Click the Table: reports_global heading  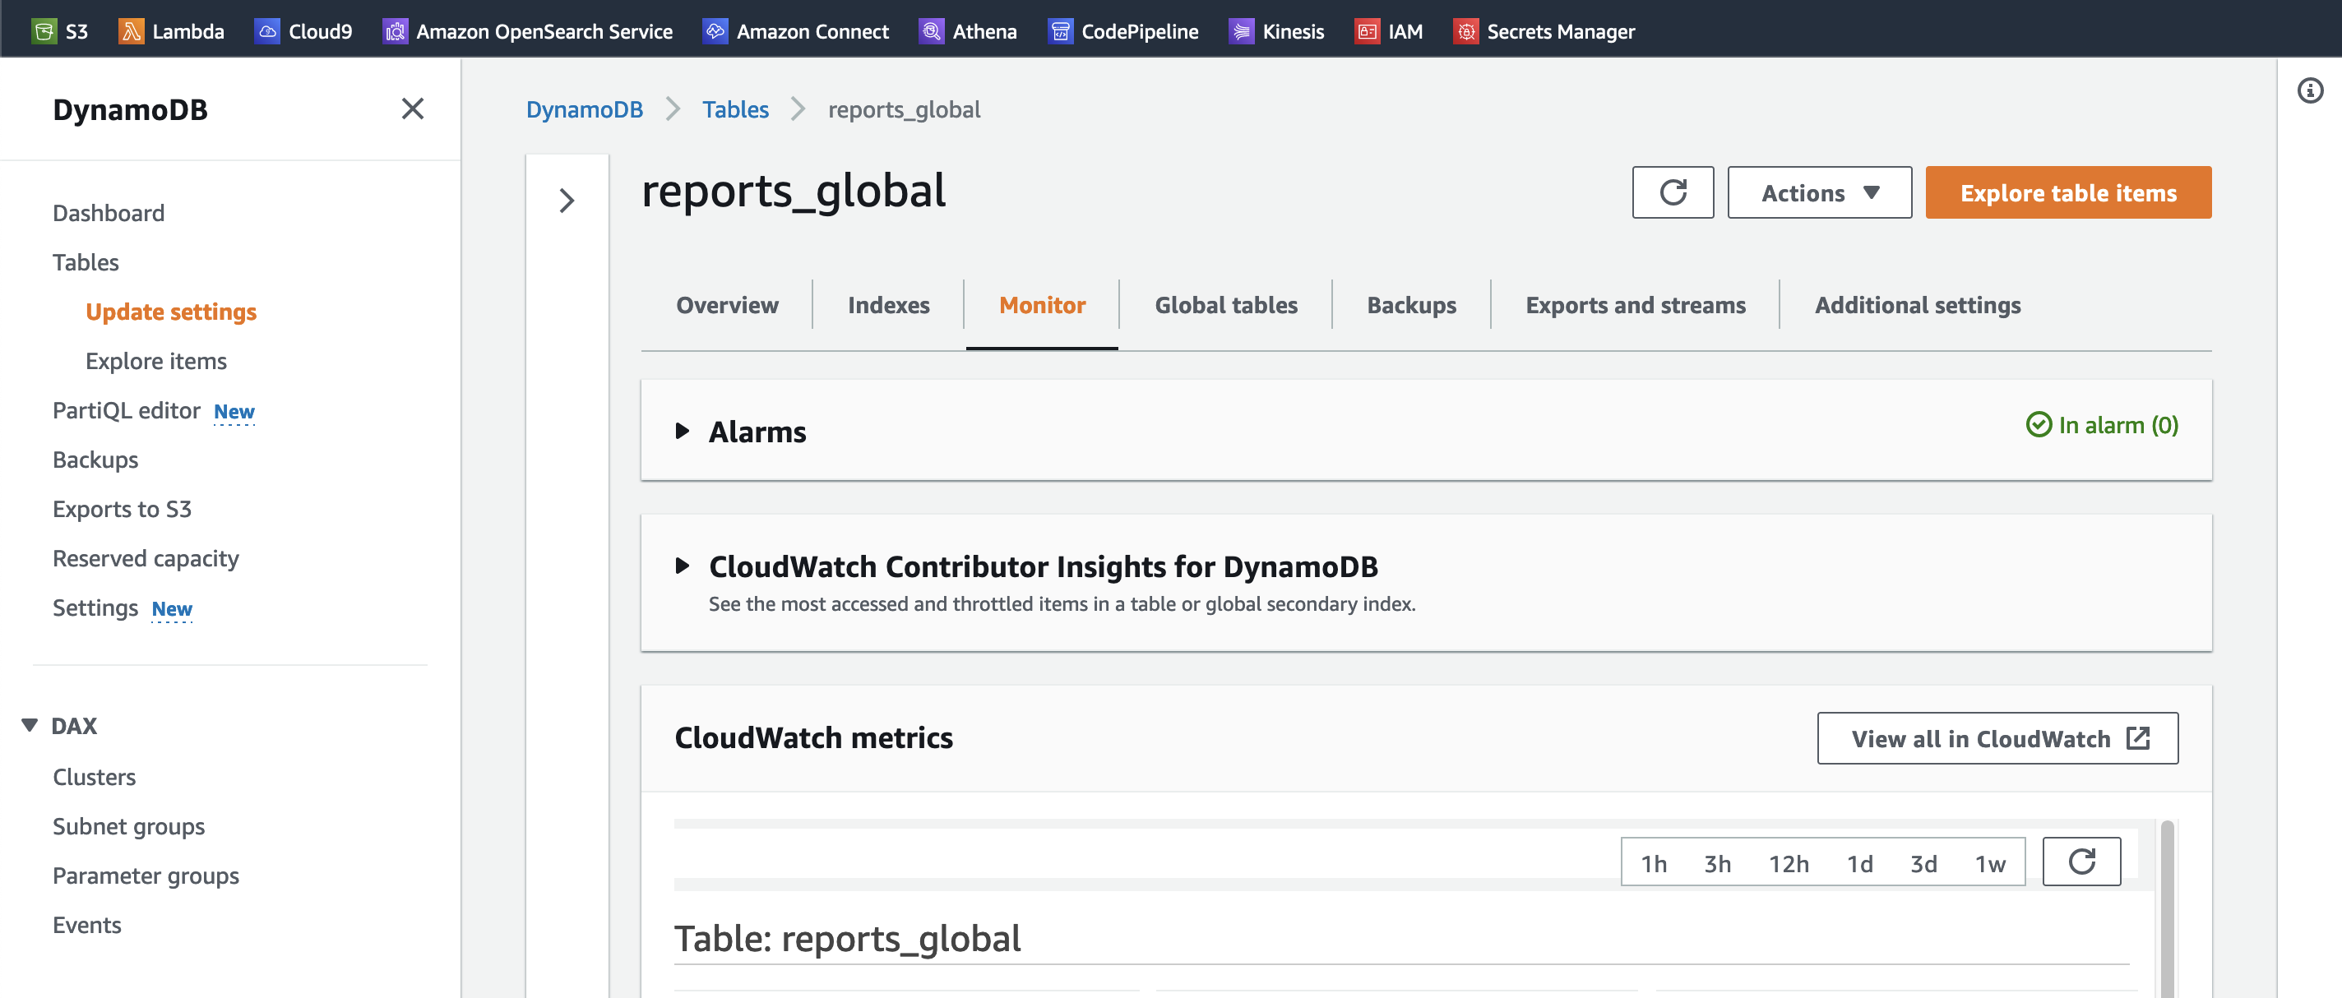[x=847, y=938]
